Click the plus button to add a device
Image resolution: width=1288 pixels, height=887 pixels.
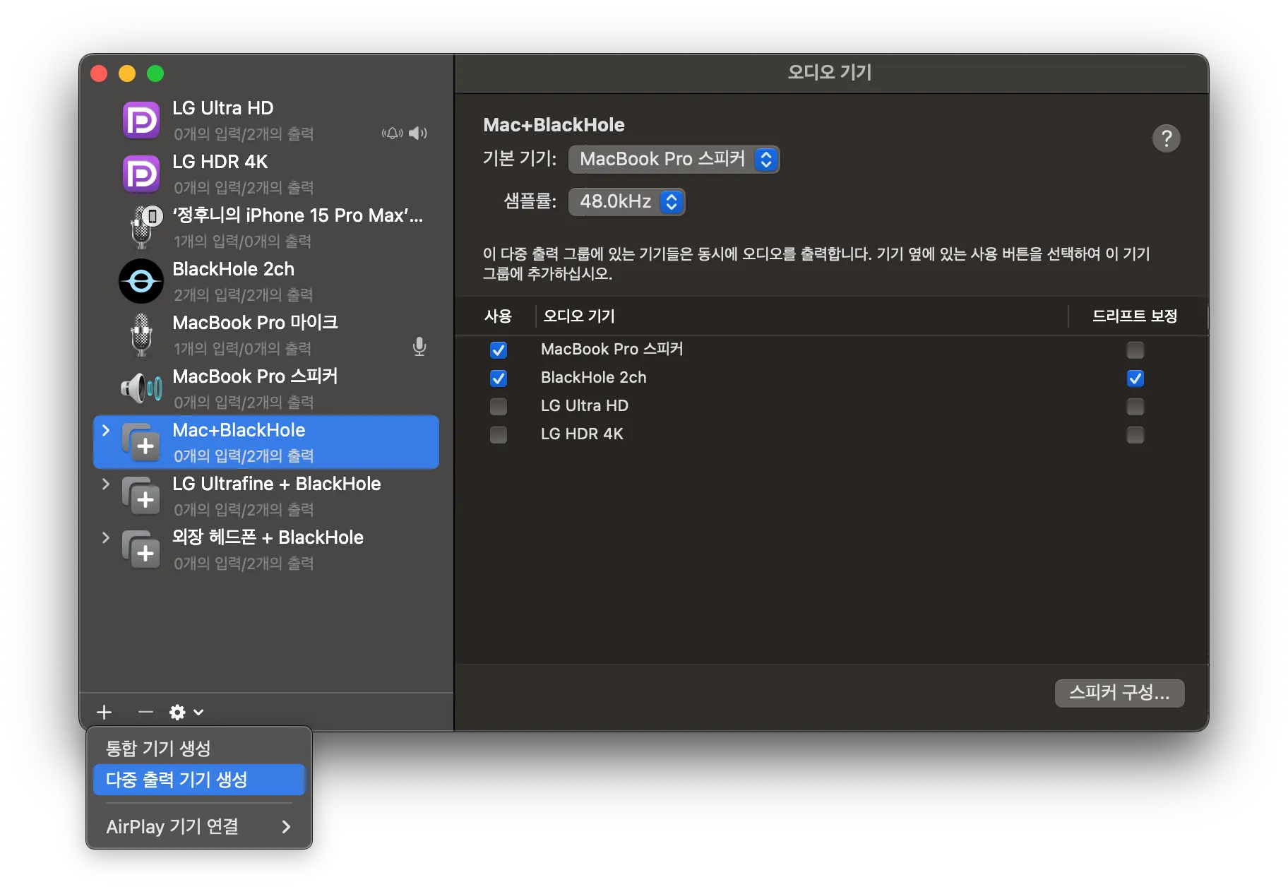[105, 712]
